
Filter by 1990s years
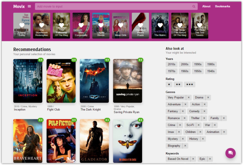(198, 64)
